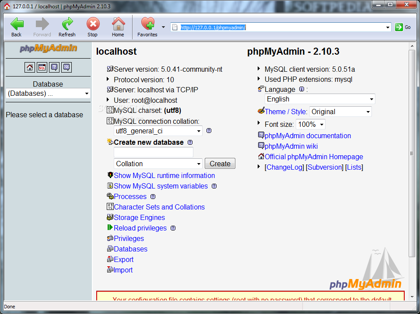Open the Theme / Style link
This screenshot has width=420, height=314.
285,112
